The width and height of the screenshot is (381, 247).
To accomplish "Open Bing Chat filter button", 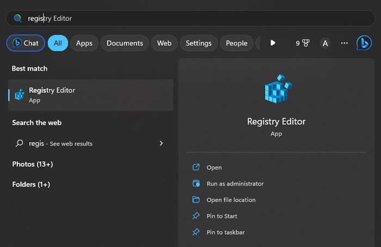I will (x=26, y=43).
